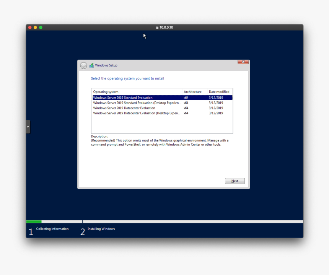The height and width of the screenshot is (275, 329).
Task: Click the circular Back arrow icon in the dialog
Action: point(83,65)
